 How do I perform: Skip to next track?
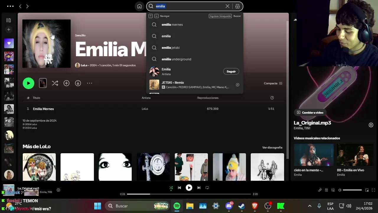tap(199, 188)
